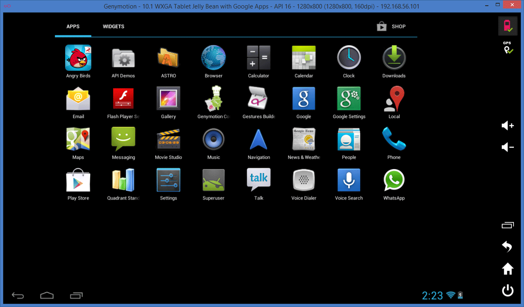Switch to the WIDGETS tab

click(114, 26)
